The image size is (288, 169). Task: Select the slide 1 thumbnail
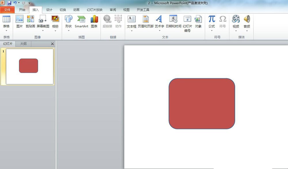28,66
